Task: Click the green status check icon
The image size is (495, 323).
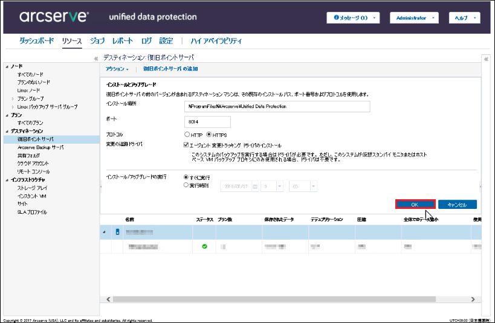Action: (x=204, y=246)
